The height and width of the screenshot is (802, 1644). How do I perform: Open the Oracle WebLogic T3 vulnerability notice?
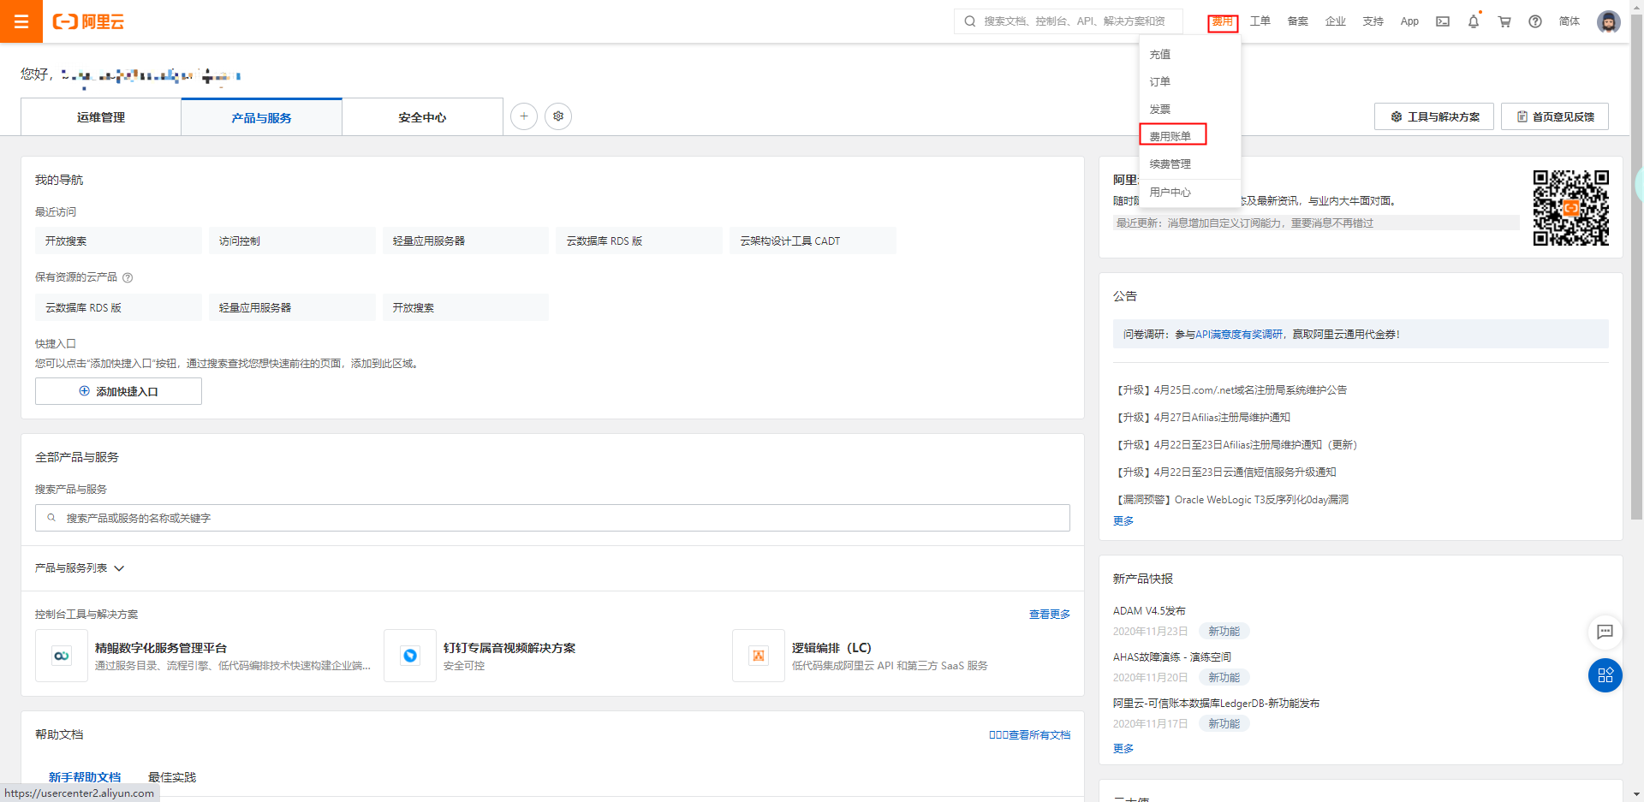pos(1231,499)
